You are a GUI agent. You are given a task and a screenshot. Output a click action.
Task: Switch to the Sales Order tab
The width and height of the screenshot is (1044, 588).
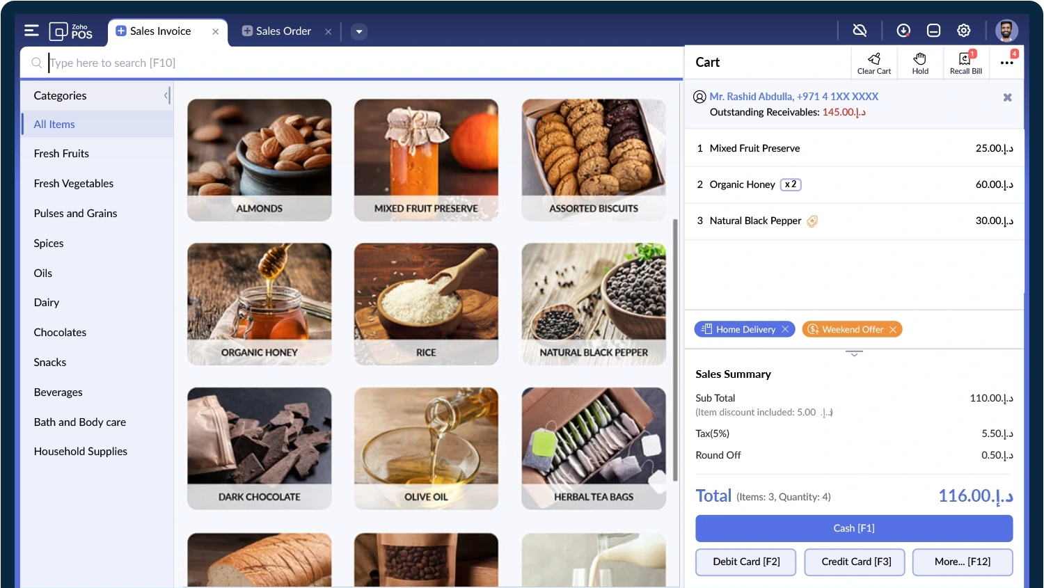283,31
